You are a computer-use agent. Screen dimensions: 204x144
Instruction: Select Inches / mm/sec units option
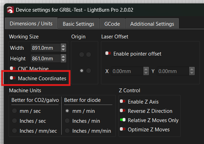point(14,131)
